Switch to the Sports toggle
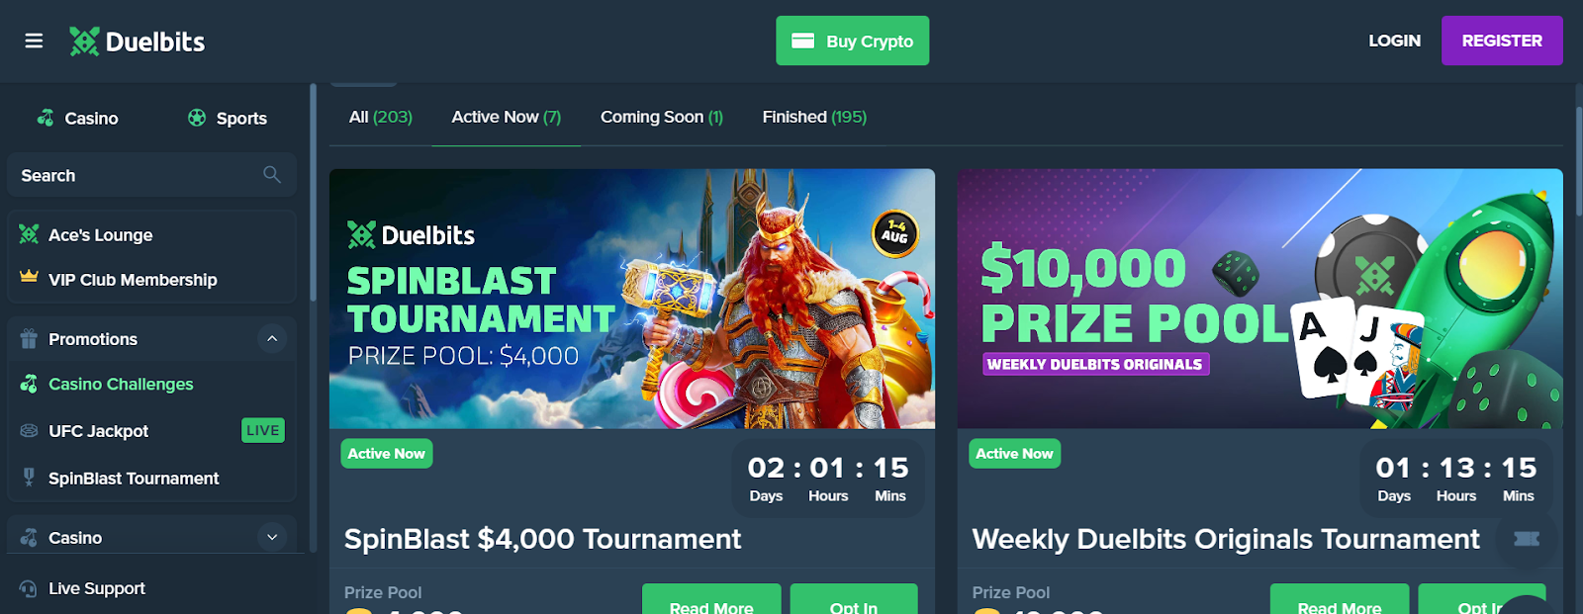 (x=228, y=118)
